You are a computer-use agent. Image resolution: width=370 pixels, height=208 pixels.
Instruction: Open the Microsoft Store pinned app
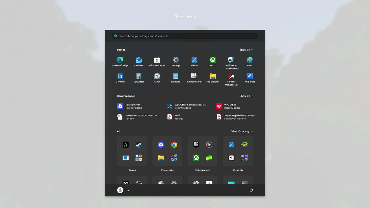tap(157, 62)
